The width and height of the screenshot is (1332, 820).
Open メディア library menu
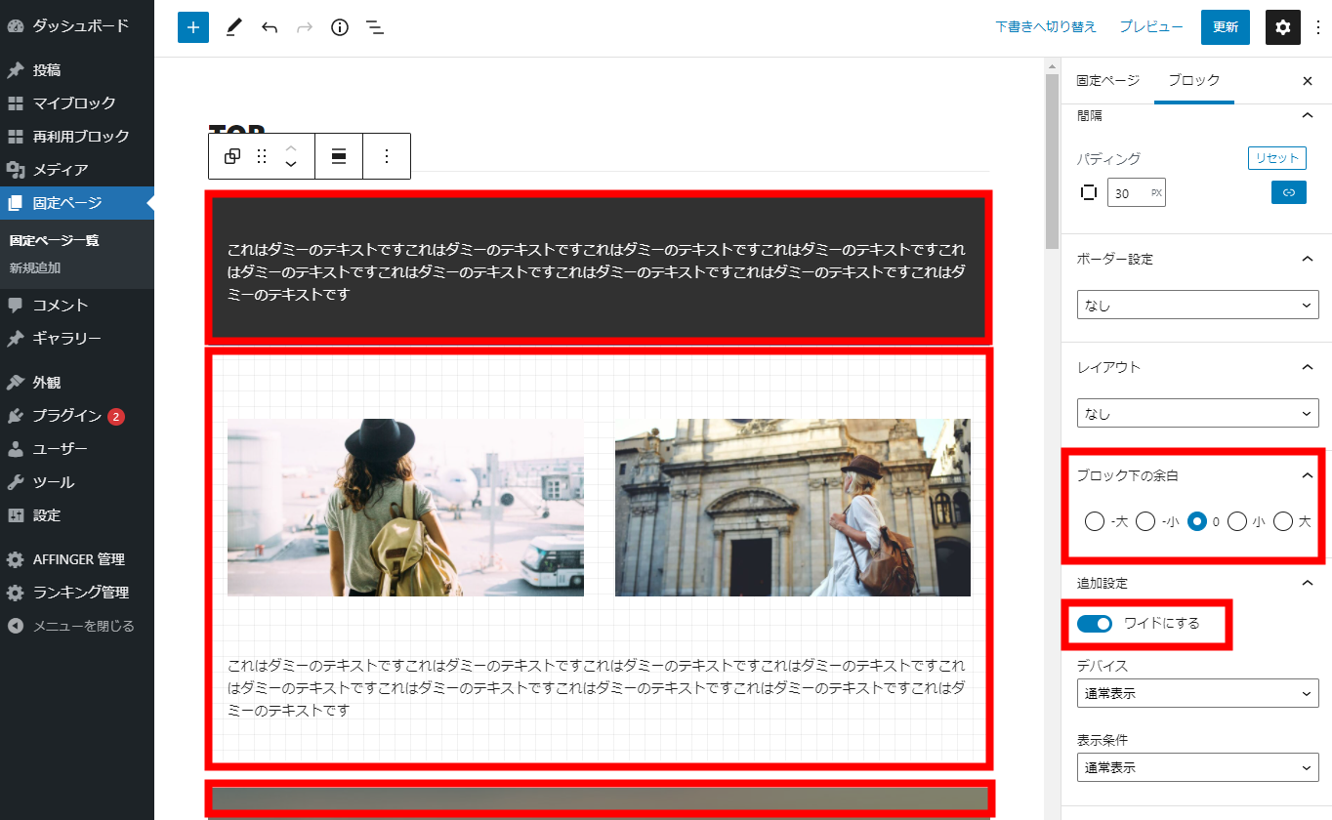pos(77,170)
